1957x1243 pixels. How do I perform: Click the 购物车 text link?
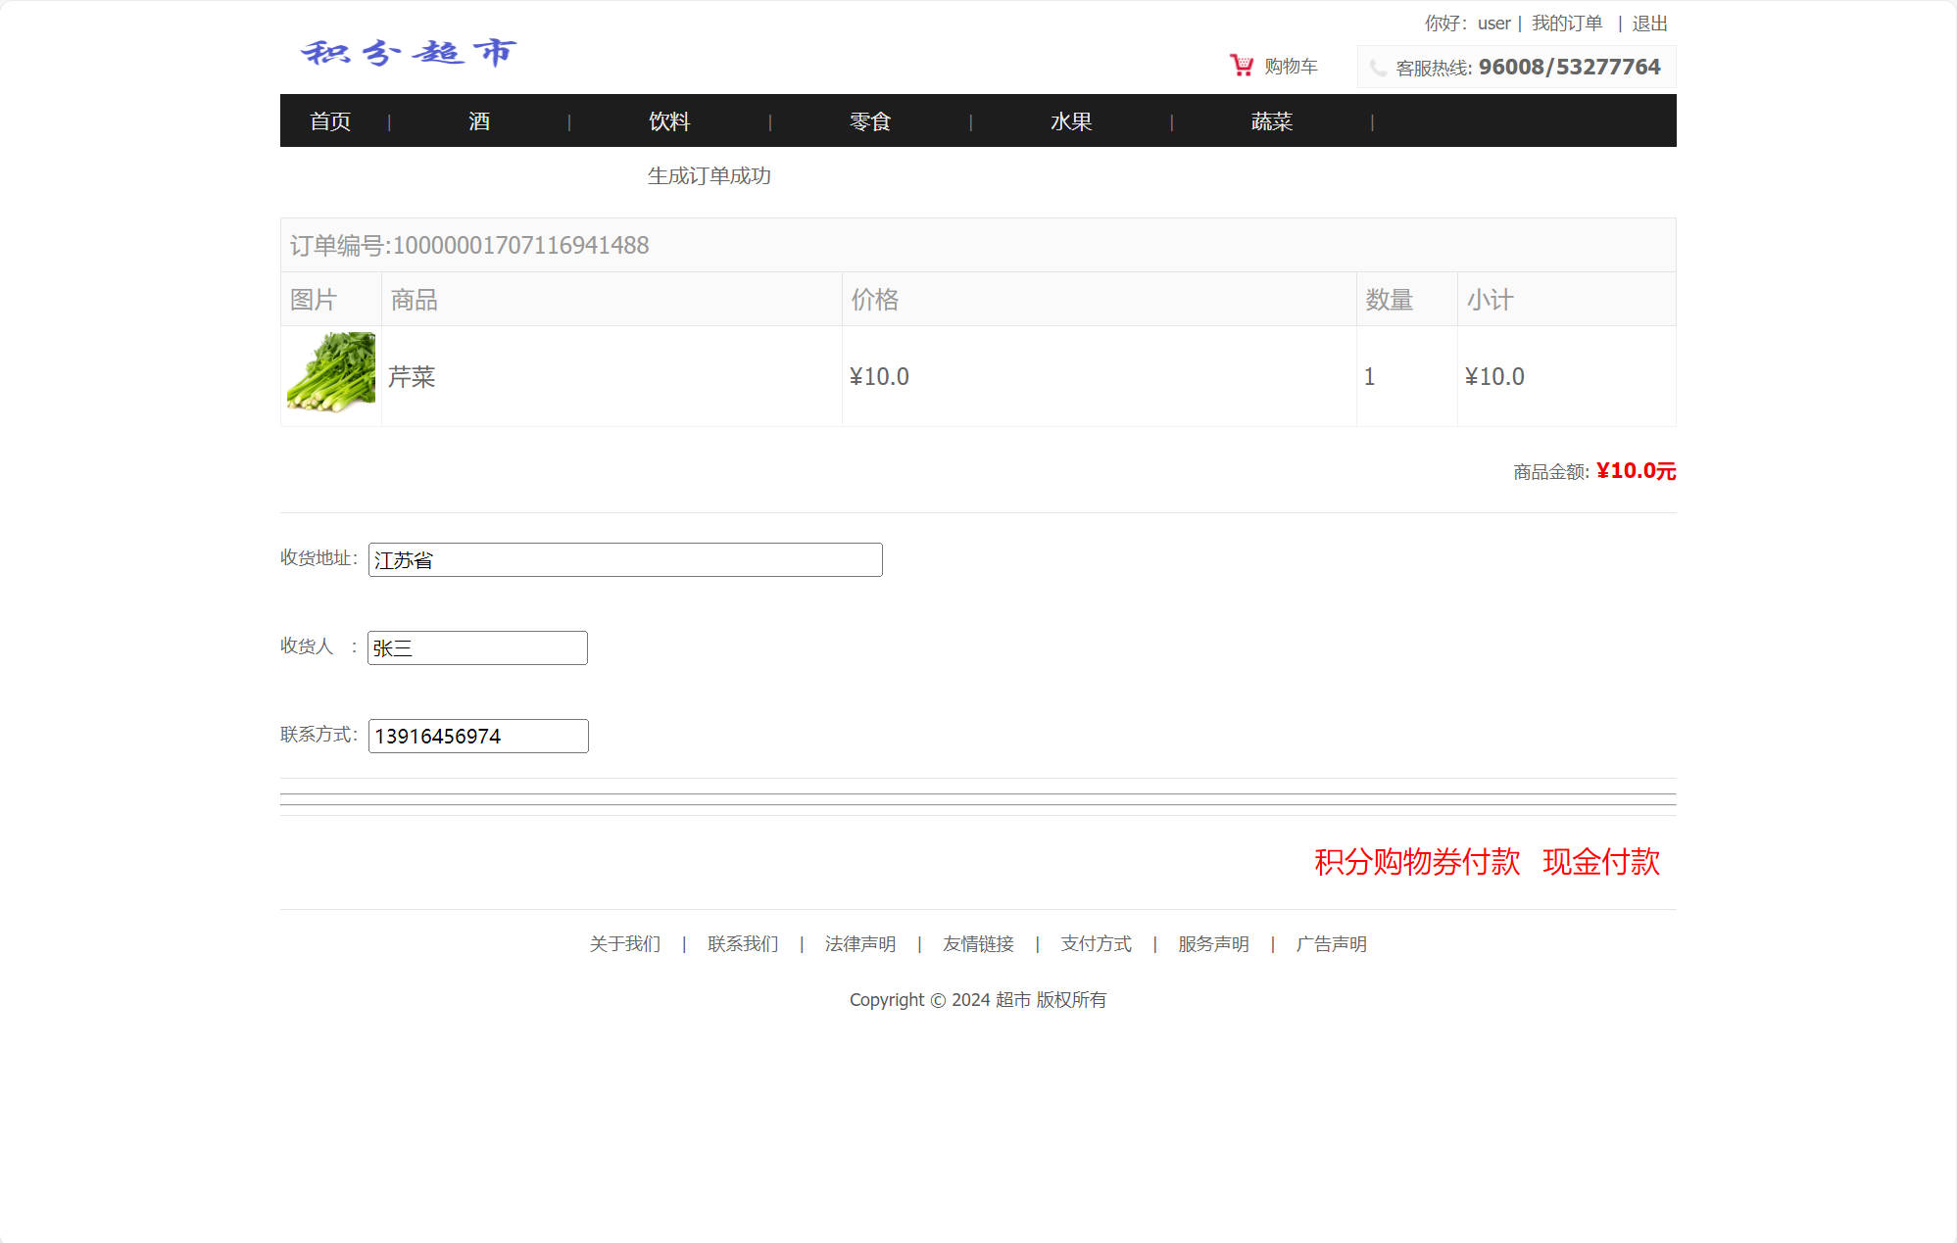point(1291,67)
